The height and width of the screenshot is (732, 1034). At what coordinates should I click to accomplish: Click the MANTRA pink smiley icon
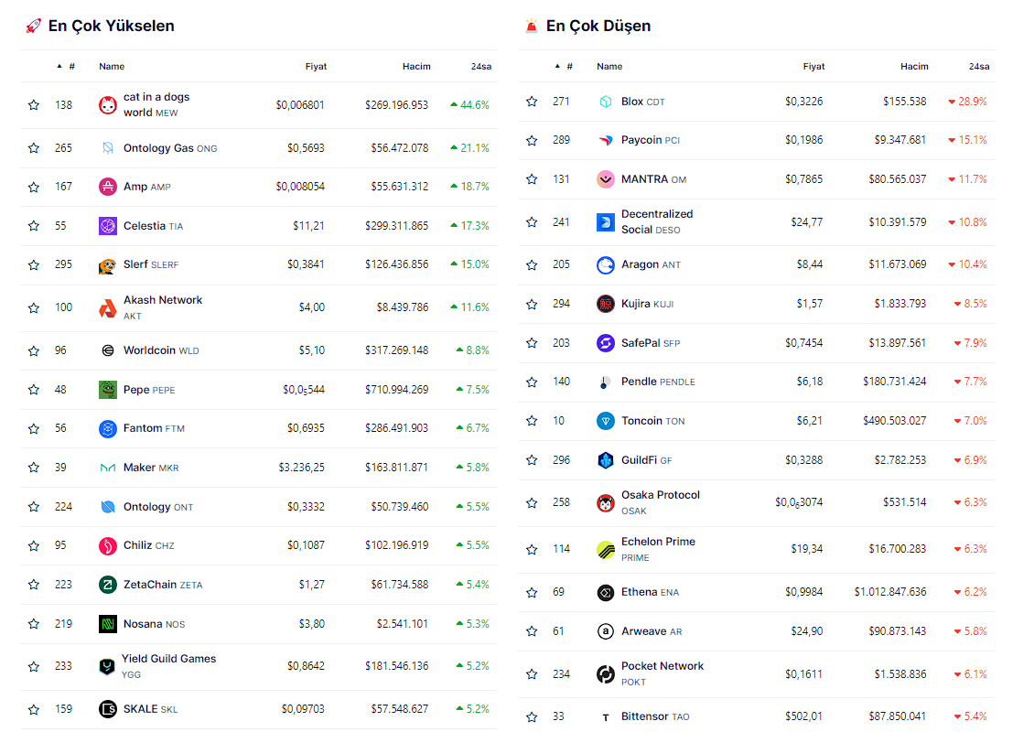[605, 179]
